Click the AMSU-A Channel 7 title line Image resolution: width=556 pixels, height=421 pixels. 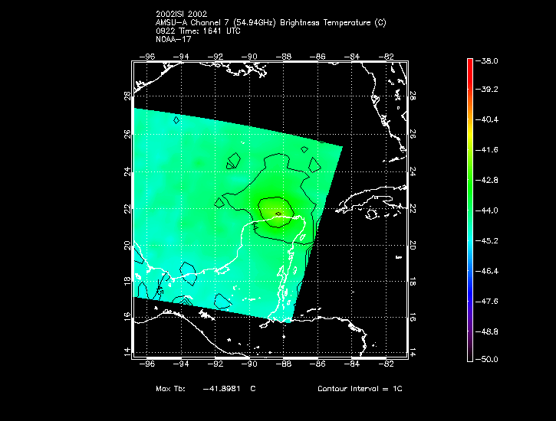point(271,23)
